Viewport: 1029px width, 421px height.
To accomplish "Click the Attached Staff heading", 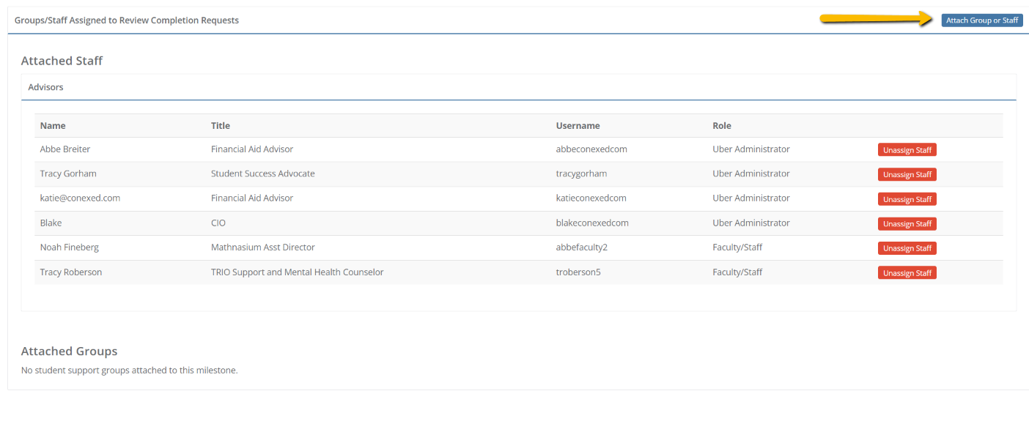I will click(62, 61).
